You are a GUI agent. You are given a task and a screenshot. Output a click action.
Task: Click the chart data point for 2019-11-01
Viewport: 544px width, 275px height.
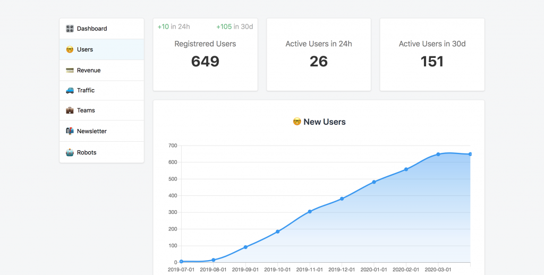point(310,211)
